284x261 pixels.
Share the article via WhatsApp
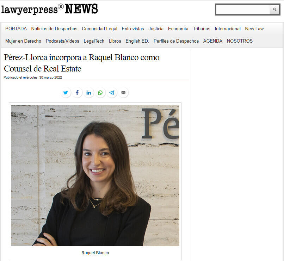click(x=100, y=93)
